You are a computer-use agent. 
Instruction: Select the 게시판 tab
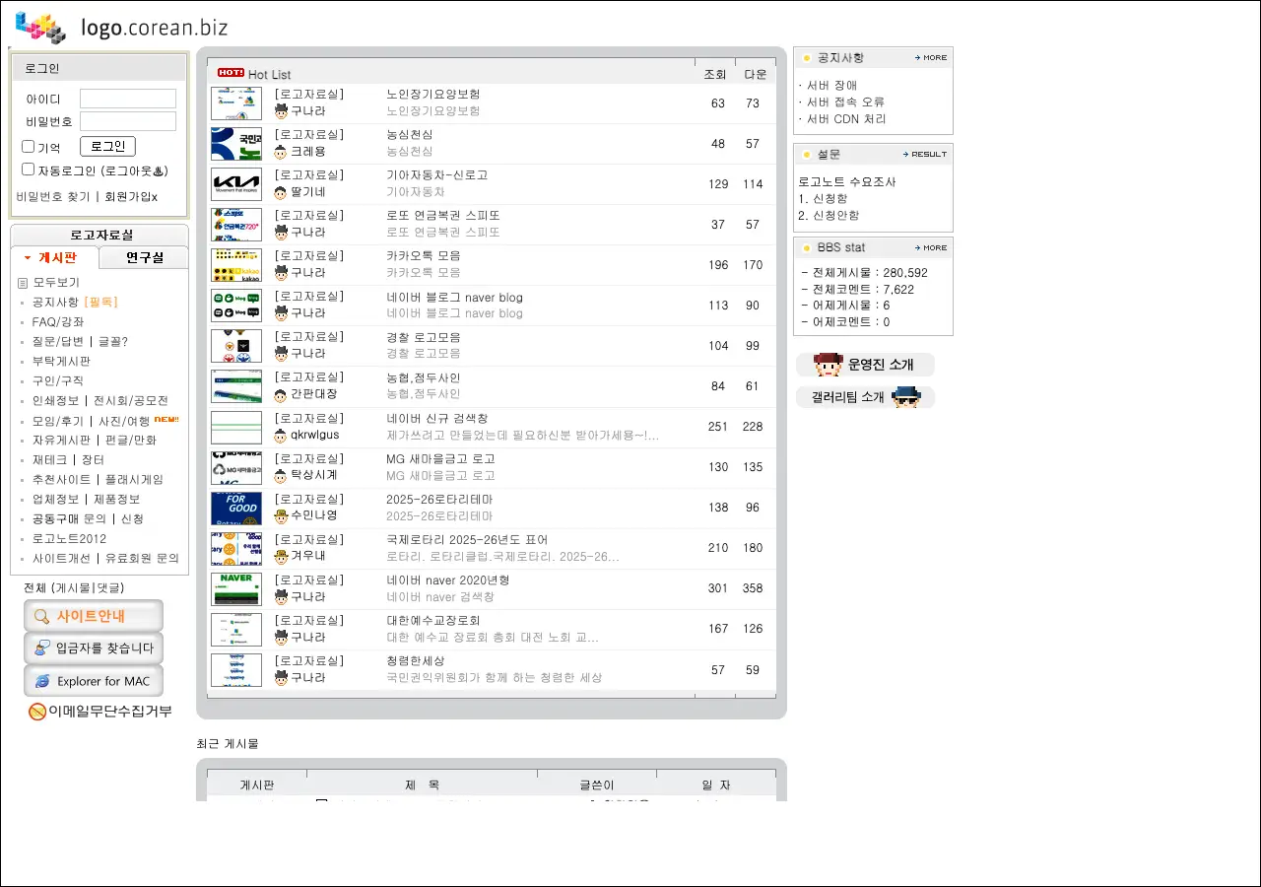coord(56,258)
